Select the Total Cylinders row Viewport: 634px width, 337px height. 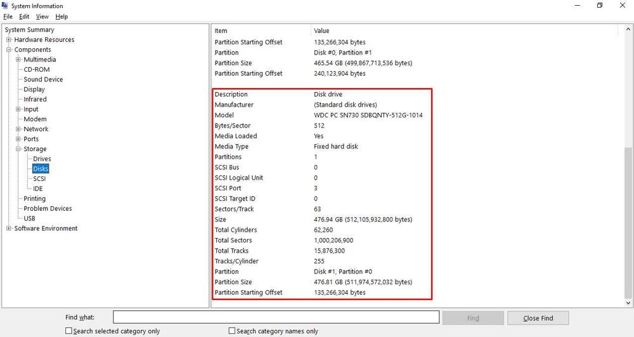[274, 230]
